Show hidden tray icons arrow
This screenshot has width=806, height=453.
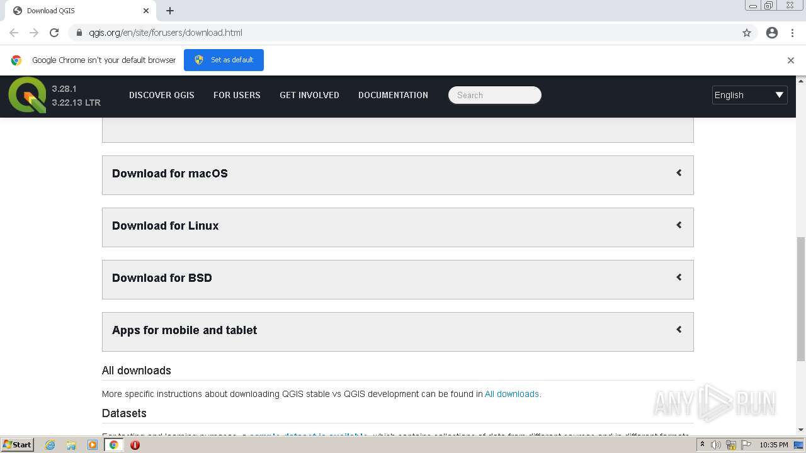(x=702, y=445)
